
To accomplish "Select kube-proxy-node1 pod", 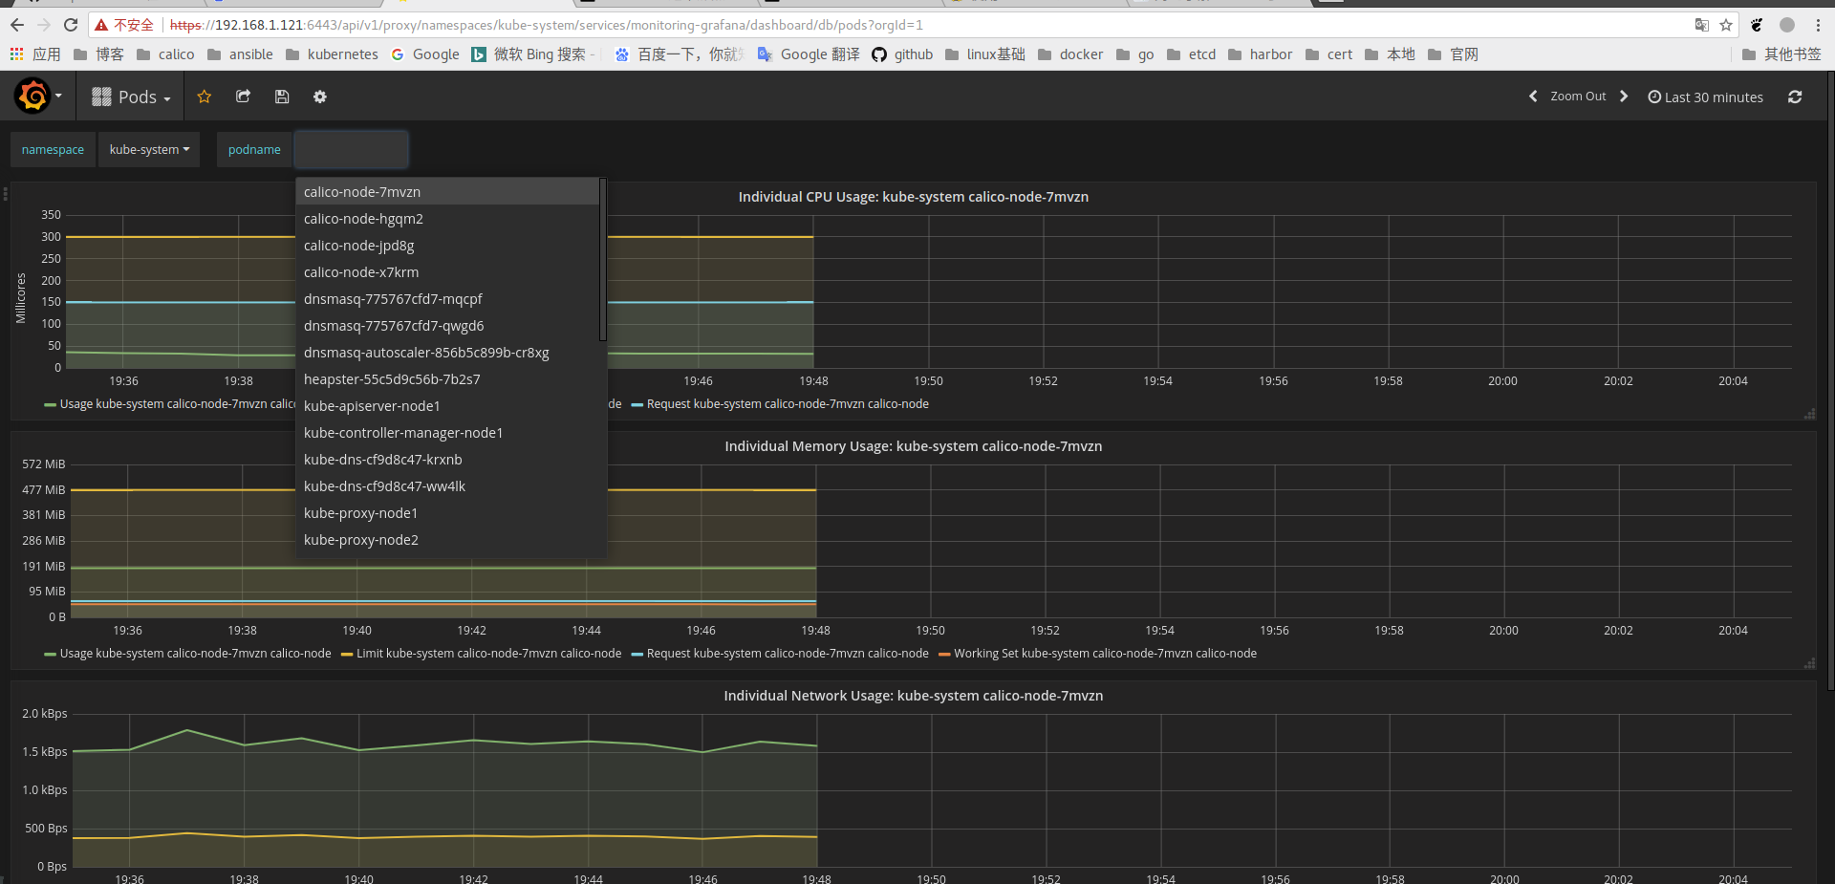I will [x=448, y=512].
